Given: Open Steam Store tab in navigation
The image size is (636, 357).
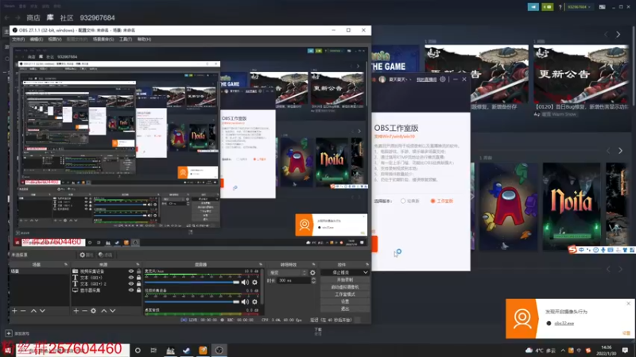Looking at the screenshot, I should [33, 17].
